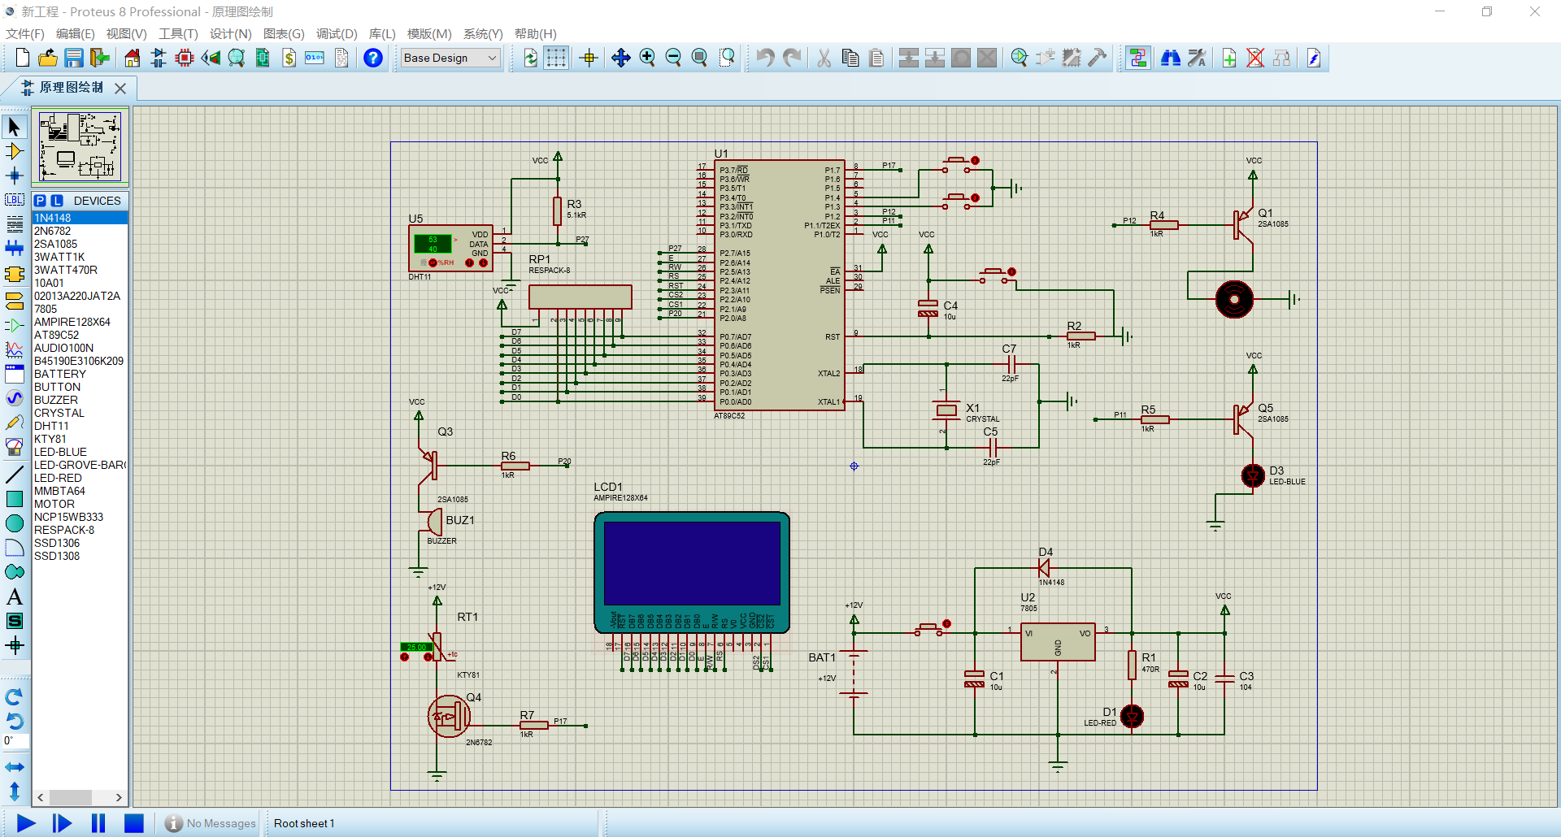Screen dimensions: 1561x837
Task: Click the device list horizontal scrollbar
Action: click(x=80, y=797)
